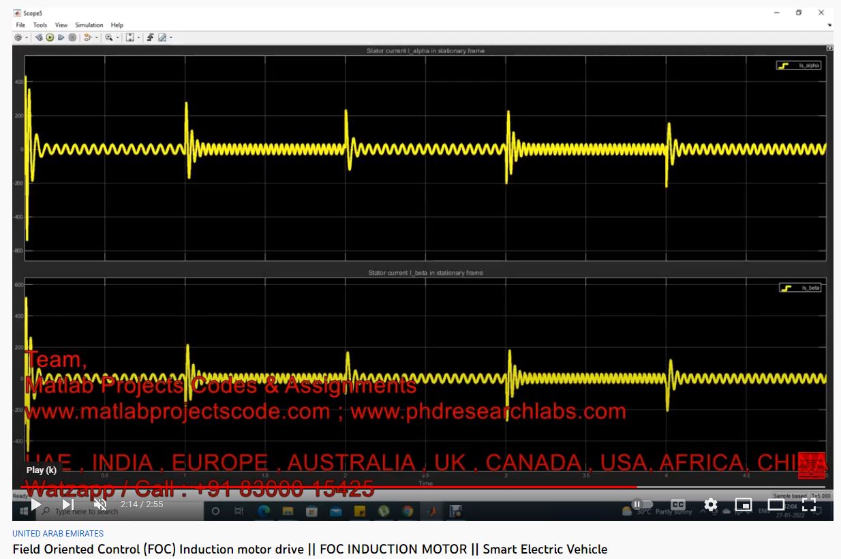
Task: Toggle closed captions CC button
Action: click(678, 504)
